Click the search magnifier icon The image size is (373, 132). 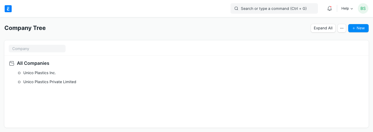click(236, 9)
